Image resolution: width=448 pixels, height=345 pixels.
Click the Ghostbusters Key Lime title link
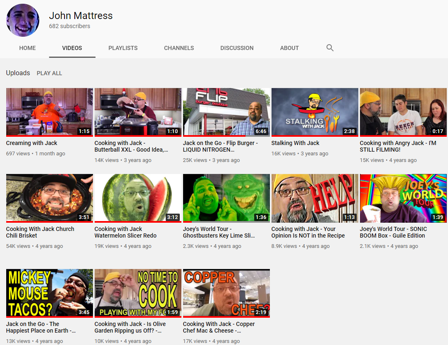pyautogui.click(x=219, y=232)
